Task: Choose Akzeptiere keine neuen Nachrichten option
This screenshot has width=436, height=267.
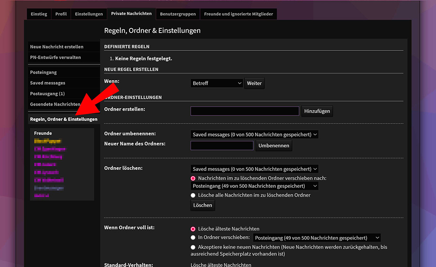Action: click(193, 247)
